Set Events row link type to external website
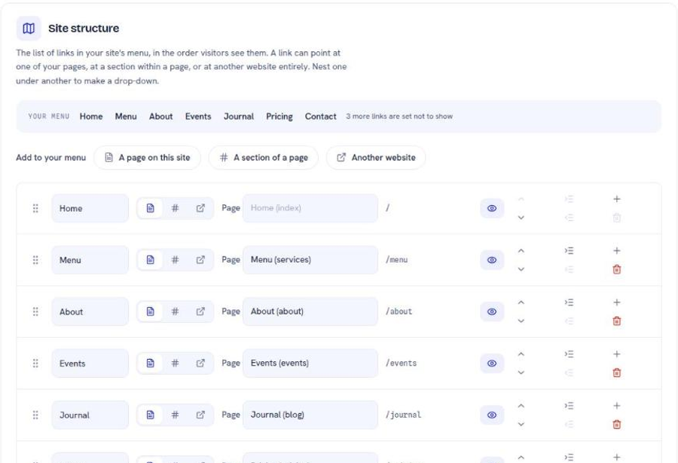The height and width of the screenshot is (463, 678). pyautogui.click(x=200, y=363)
